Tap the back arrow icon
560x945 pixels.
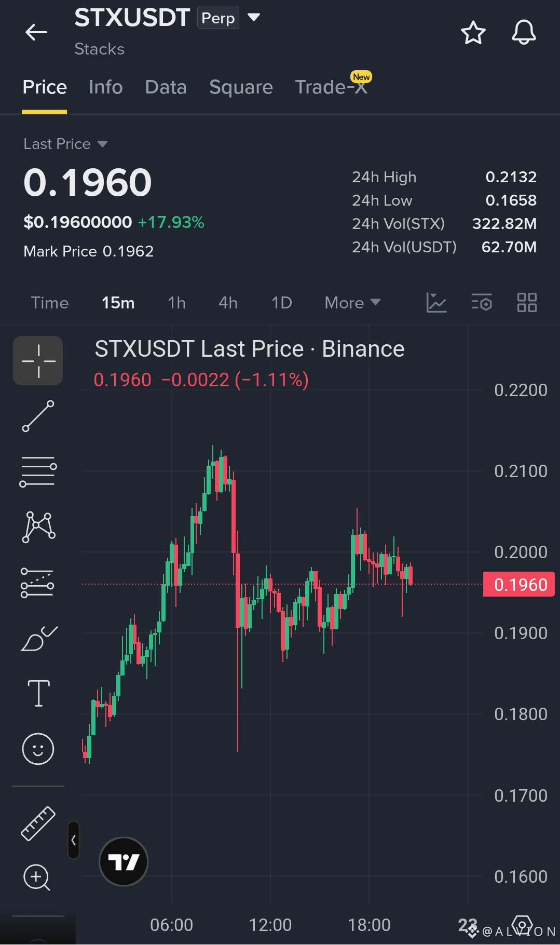click(x=36, y=32)
